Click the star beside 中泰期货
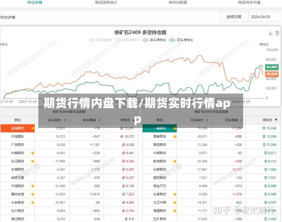This screenshot has height=222, width=282. point(33,153)
